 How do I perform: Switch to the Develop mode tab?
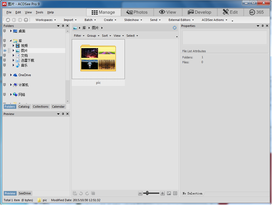199,12
